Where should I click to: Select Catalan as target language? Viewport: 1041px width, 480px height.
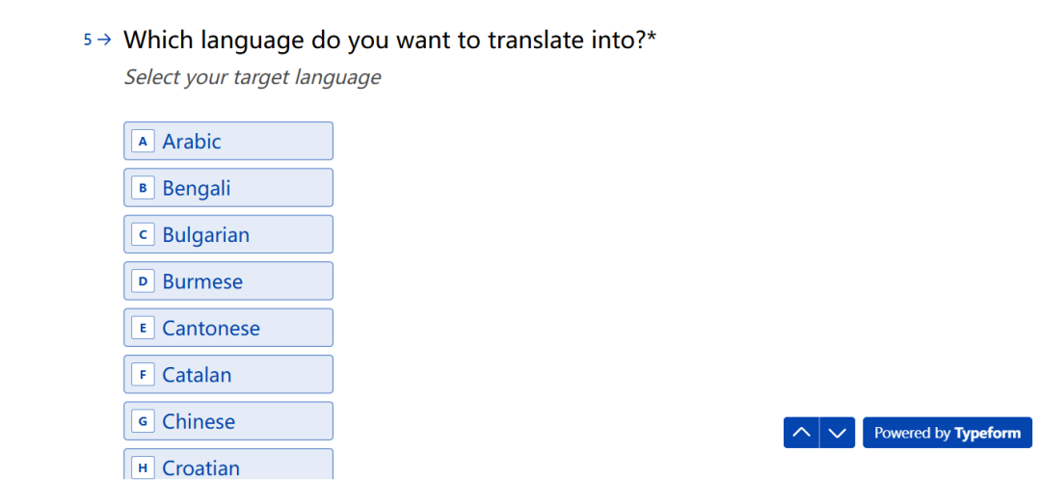pos(228,375)
